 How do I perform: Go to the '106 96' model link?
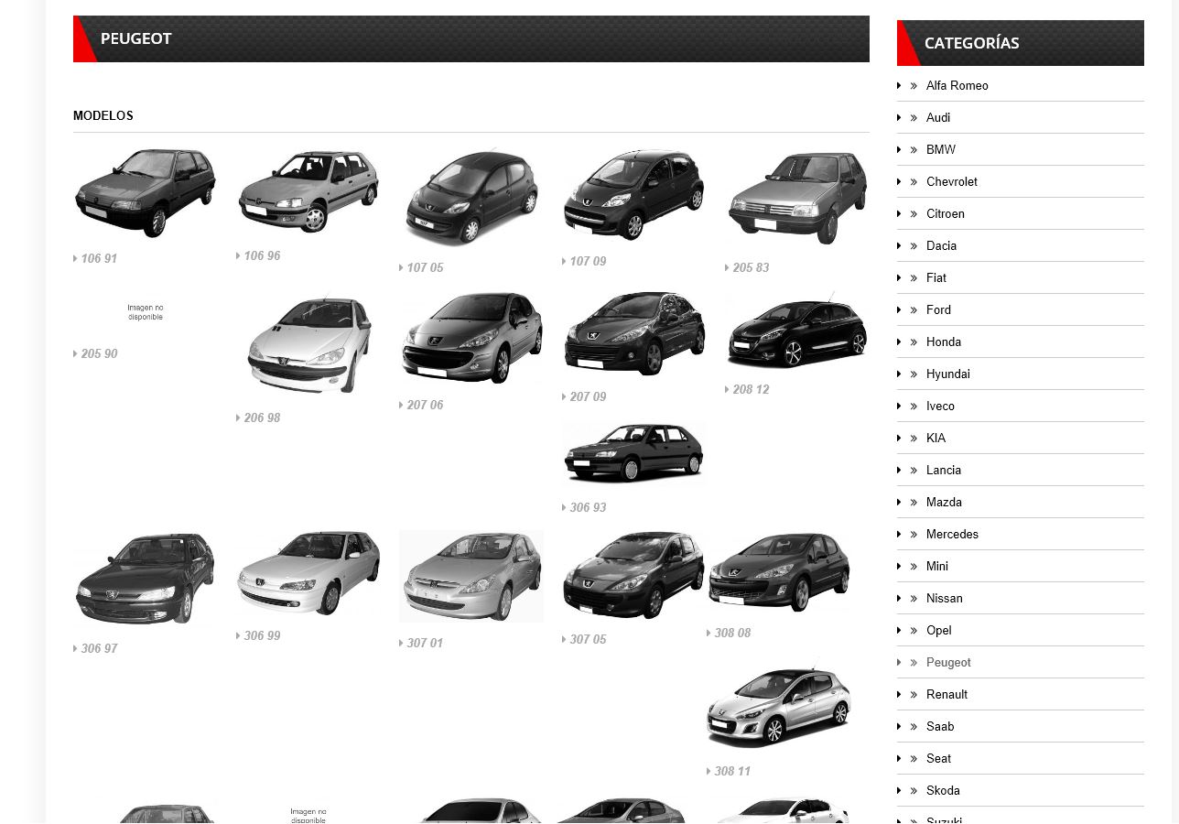262,256
